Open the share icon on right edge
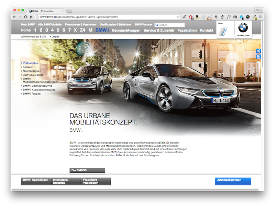Viewport: 275px width, 207px height. [x=258, y=51]
